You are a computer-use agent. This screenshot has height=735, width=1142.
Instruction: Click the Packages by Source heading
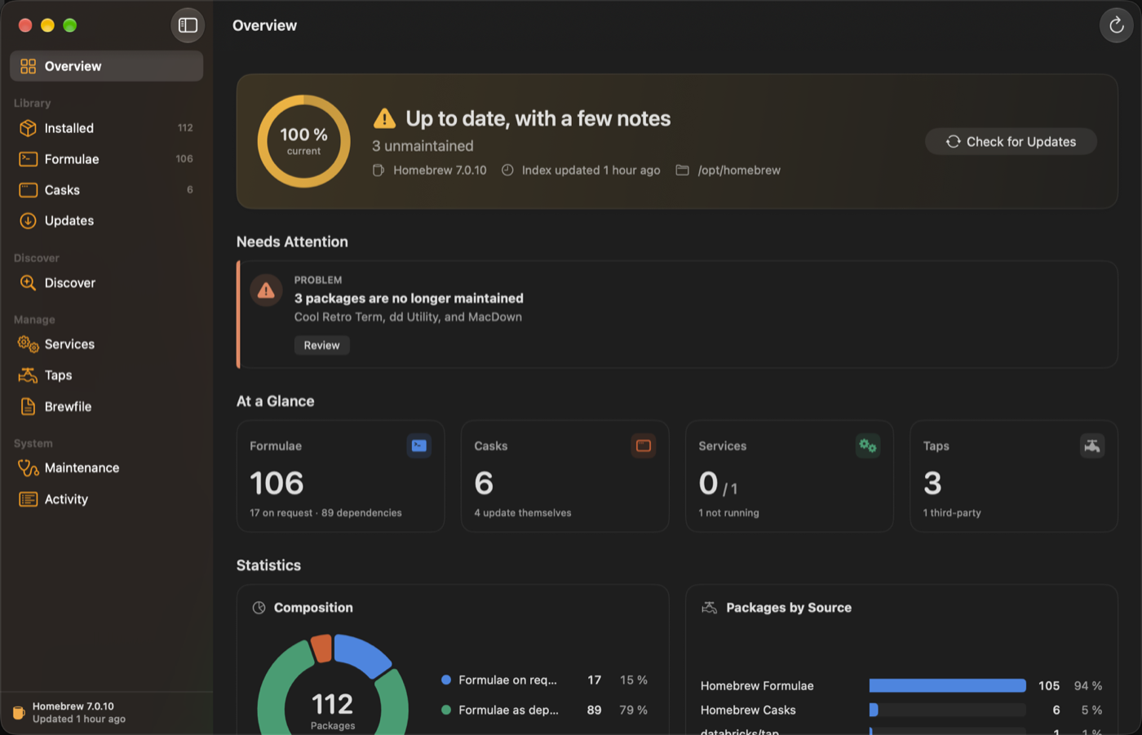coord(789,608)
